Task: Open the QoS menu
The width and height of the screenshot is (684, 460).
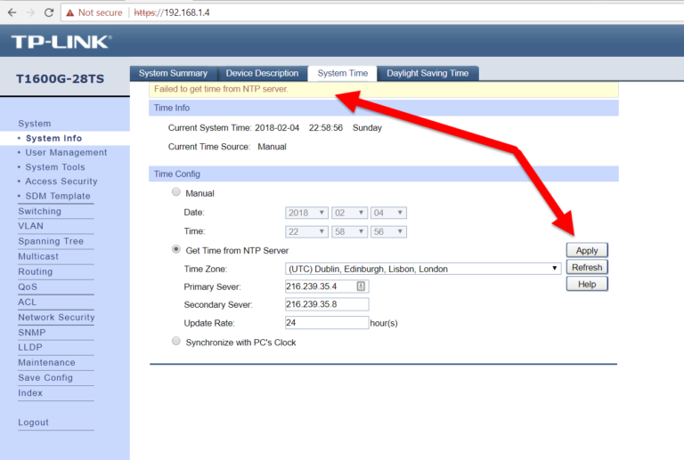Action: (28, 287)
